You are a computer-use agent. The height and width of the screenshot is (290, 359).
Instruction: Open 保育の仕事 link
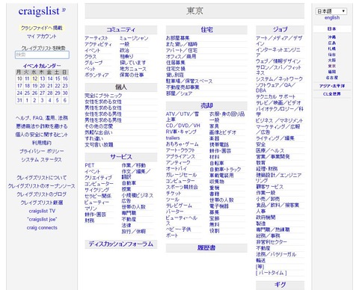point(132,75)
